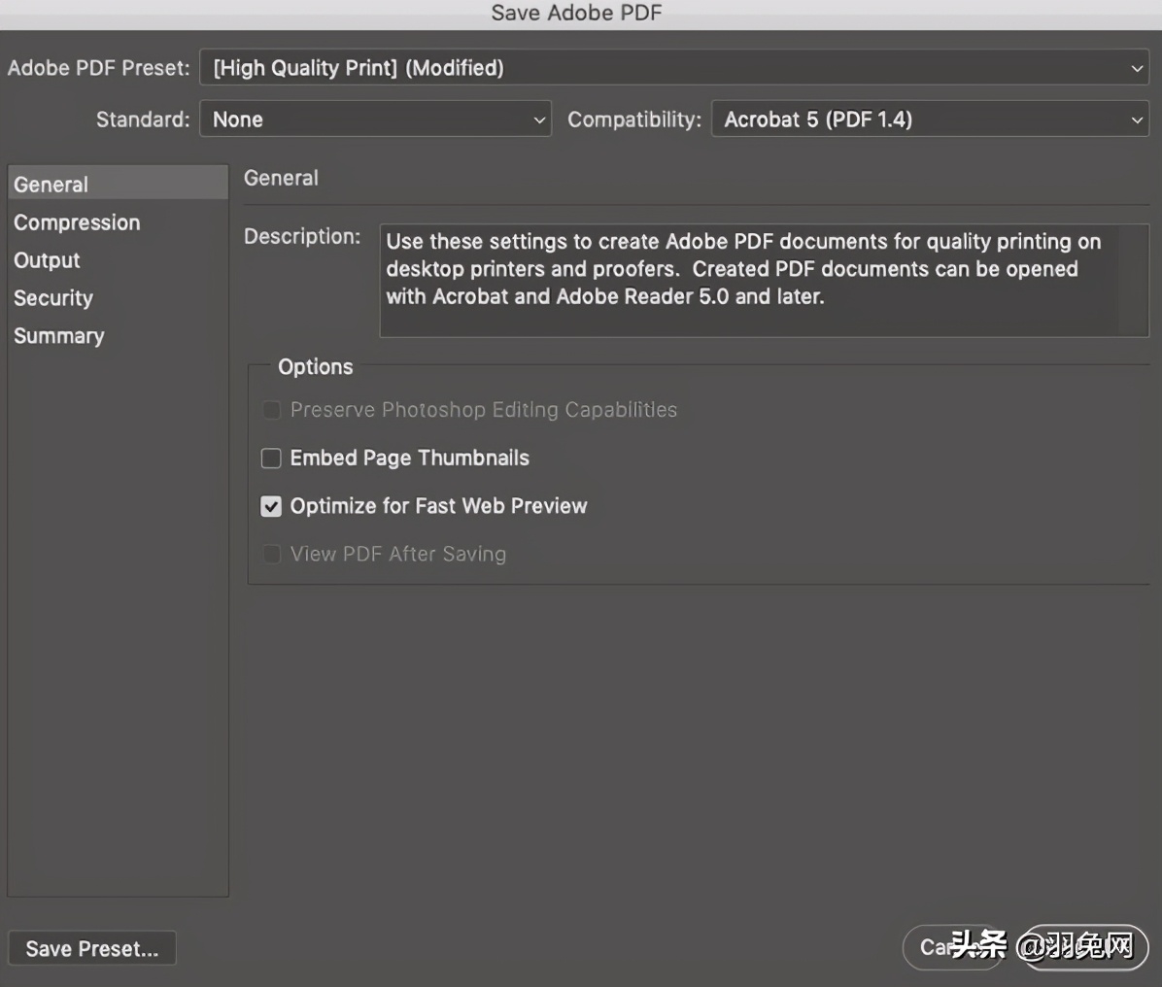Click chevron arrow of Compatibility field
Image resolution: width=1162 pixels, height=987 pixels.
click(x=1137, y=120)
